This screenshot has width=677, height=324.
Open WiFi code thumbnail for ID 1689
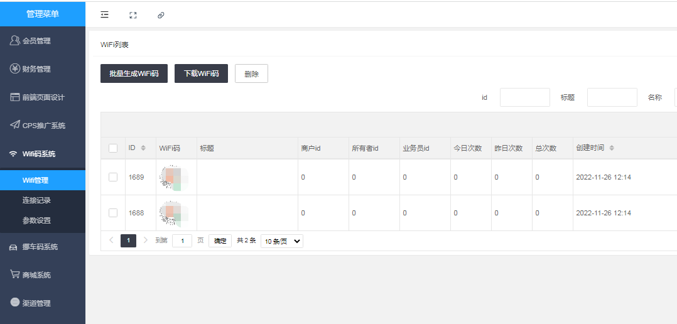[x=175, y=177]
